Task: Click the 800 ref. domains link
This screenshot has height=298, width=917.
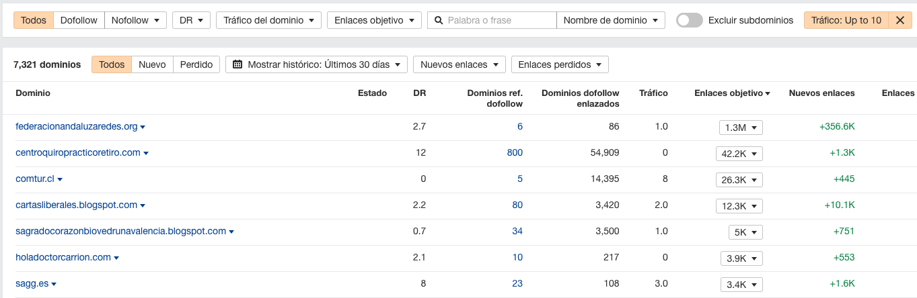Action: pyautogui.click(x=515, y=153)
